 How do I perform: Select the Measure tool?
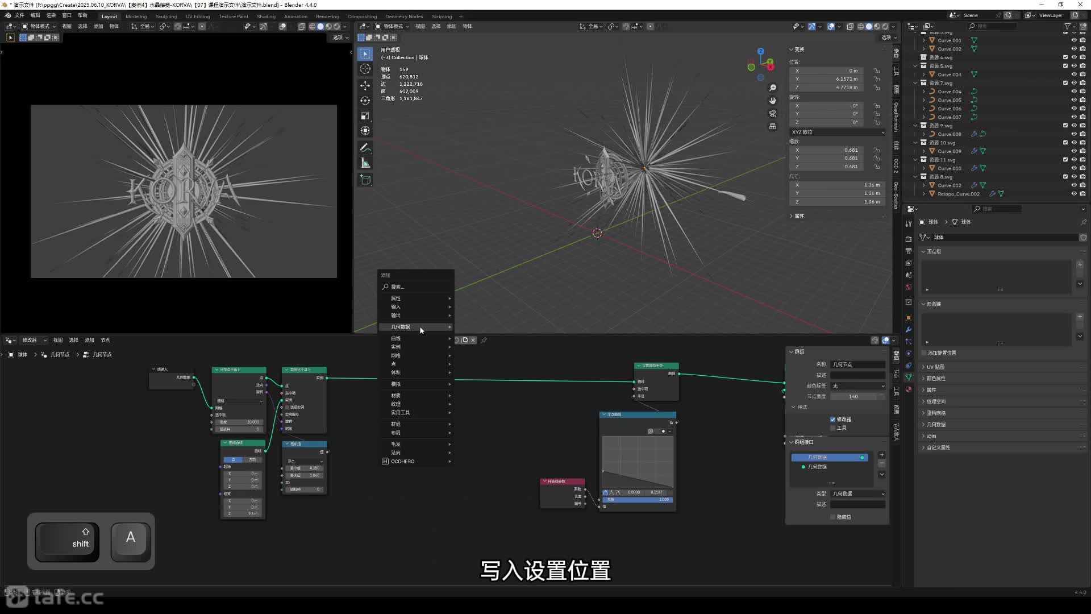(365, 163)
